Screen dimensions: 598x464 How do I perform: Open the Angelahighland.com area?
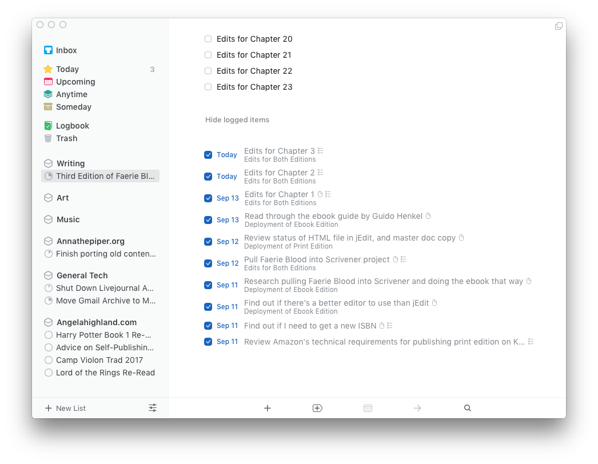coord(96,322)
